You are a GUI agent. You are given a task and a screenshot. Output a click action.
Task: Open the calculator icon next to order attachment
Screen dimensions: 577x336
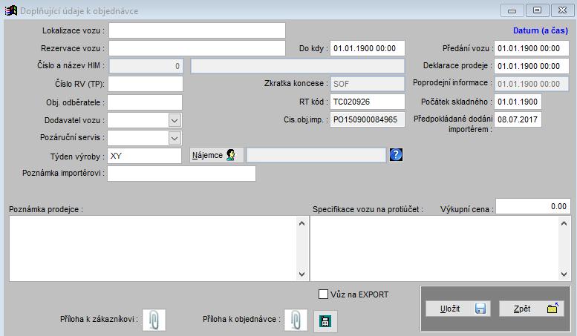(325, 321)
